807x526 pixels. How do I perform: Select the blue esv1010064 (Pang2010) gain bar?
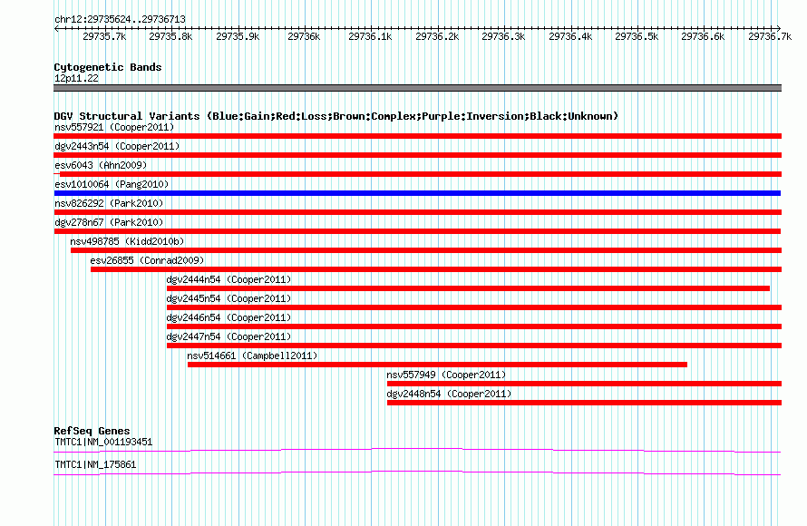[x=417, y=193]
